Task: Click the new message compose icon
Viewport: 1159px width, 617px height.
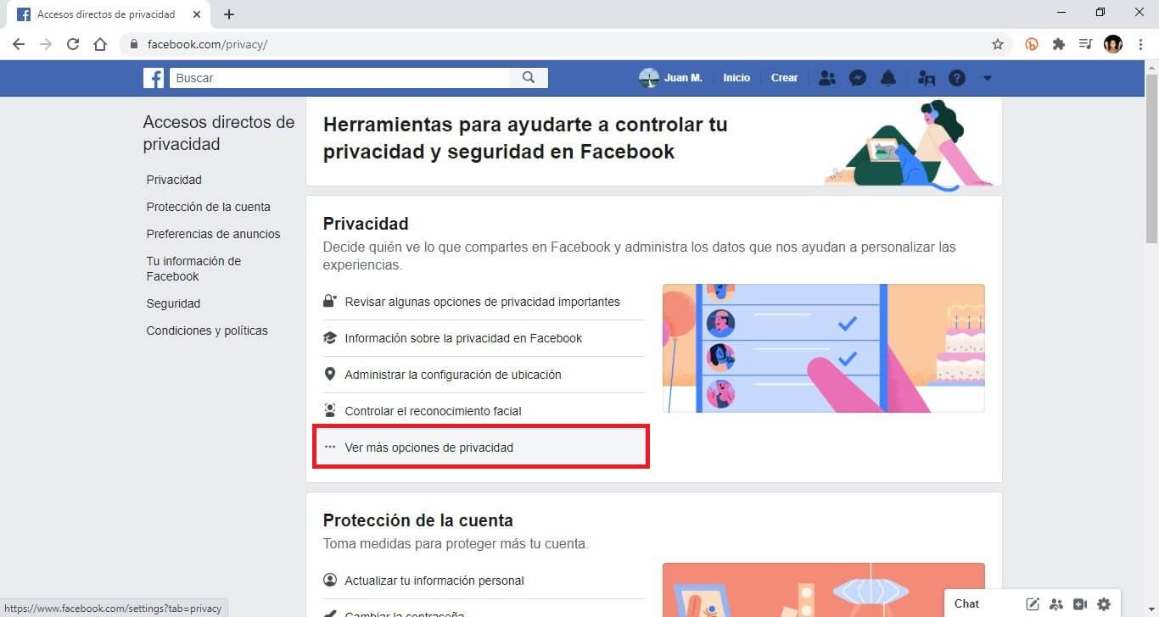Action: click(1033, 604)
